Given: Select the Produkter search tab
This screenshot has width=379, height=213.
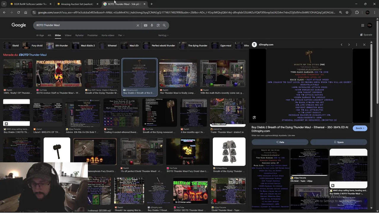Looking at the screenshot, I should [x=92, y=35].
